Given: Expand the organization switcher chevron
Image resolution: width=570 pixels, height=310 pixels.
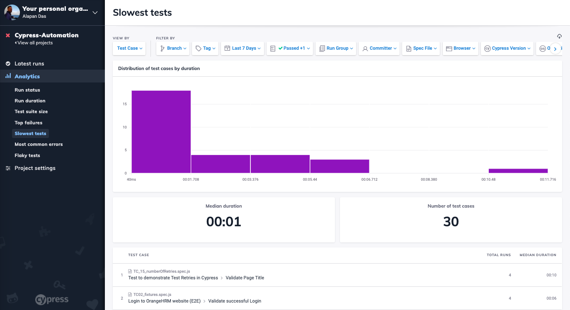Looking at the screenshot, I should [95, 12].
